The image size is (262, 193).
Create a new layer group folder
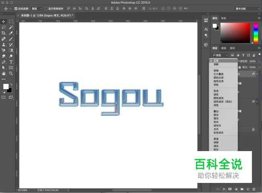(242, 189)
